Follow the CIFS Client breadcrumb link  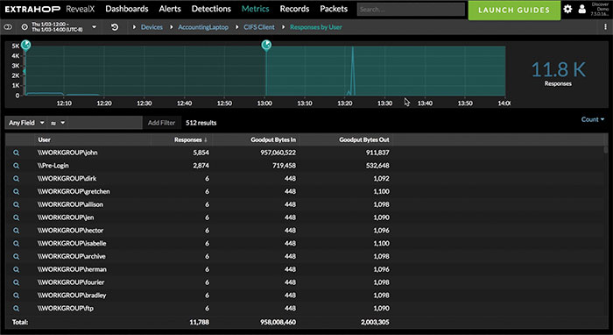pyautogui.click(x=259, y=27)
